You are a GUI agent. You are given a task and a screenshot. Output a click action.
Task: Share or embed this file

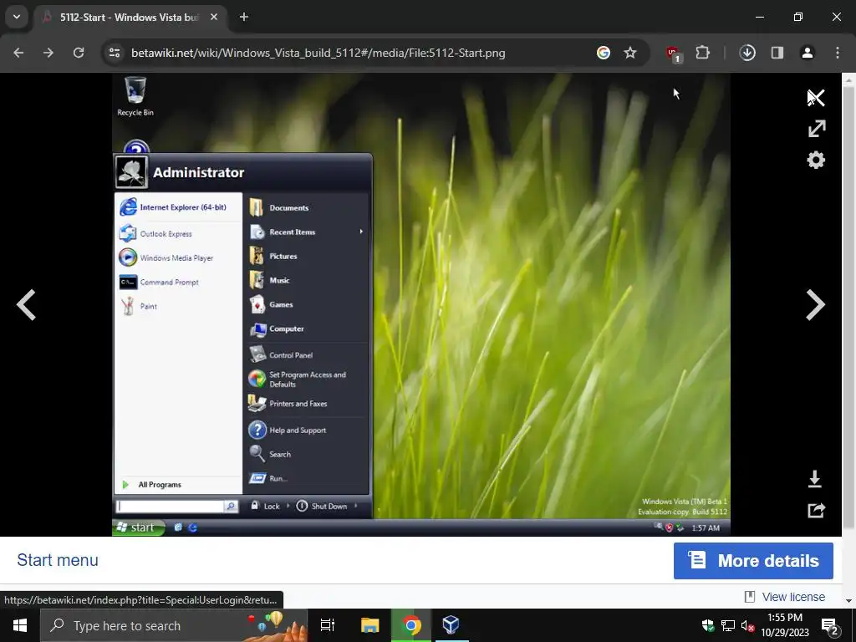tap(816, 510)
